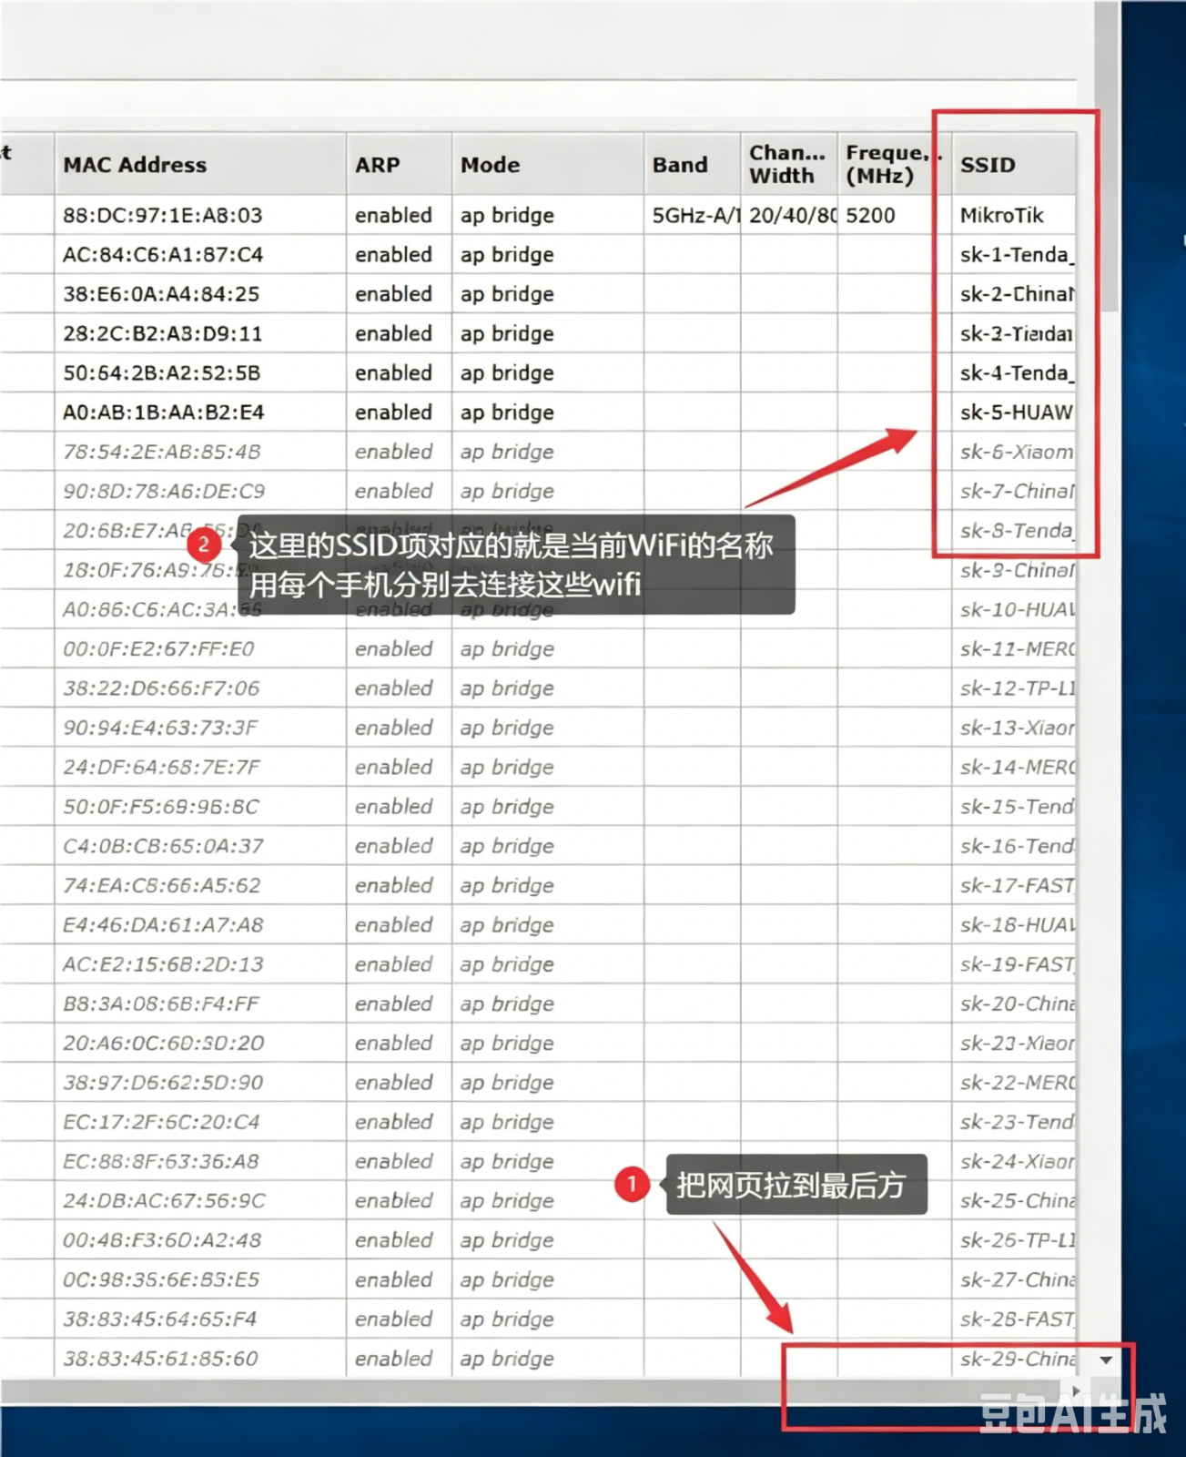Select MAC address 38:83:45:61:85:60
Screen dimensions: 1186x1457
tap(160, 1360)
